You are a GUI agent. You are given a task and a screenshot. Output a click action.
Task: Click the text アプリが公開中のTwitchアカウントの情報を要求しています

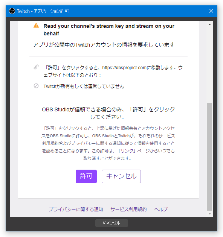click(x=104, y=45)
